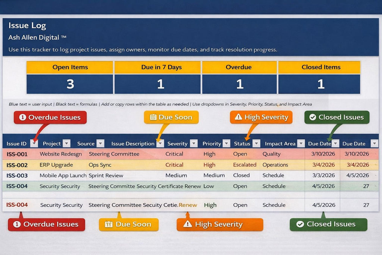Select the Impact Area column header label
This screenshot has height=255, width=382.
[x=280, y=144]
